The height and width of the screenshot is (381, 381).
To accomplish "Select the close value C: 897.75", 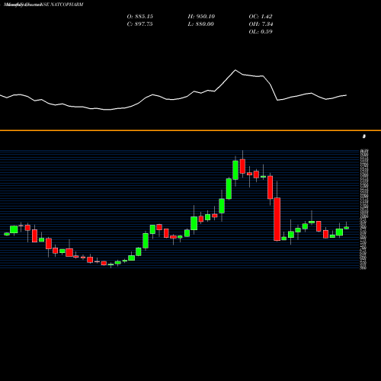I will pyautogui.click(x=139, y=24).
